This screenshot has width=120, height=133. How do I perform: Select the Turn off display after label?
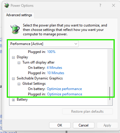[x=39, y=62]
